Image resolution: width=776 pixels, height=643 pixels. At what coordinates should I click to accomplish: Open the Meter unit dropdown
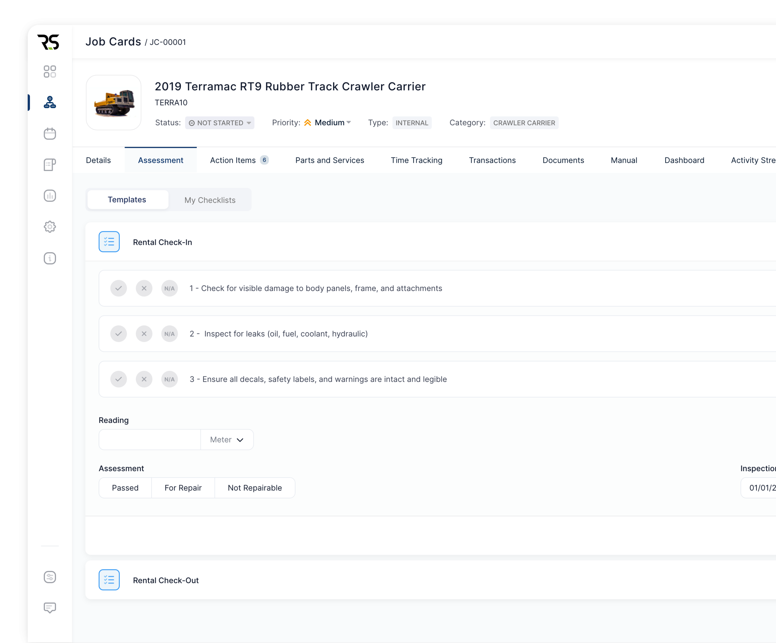pyautogui.click(x=227, y=439)
